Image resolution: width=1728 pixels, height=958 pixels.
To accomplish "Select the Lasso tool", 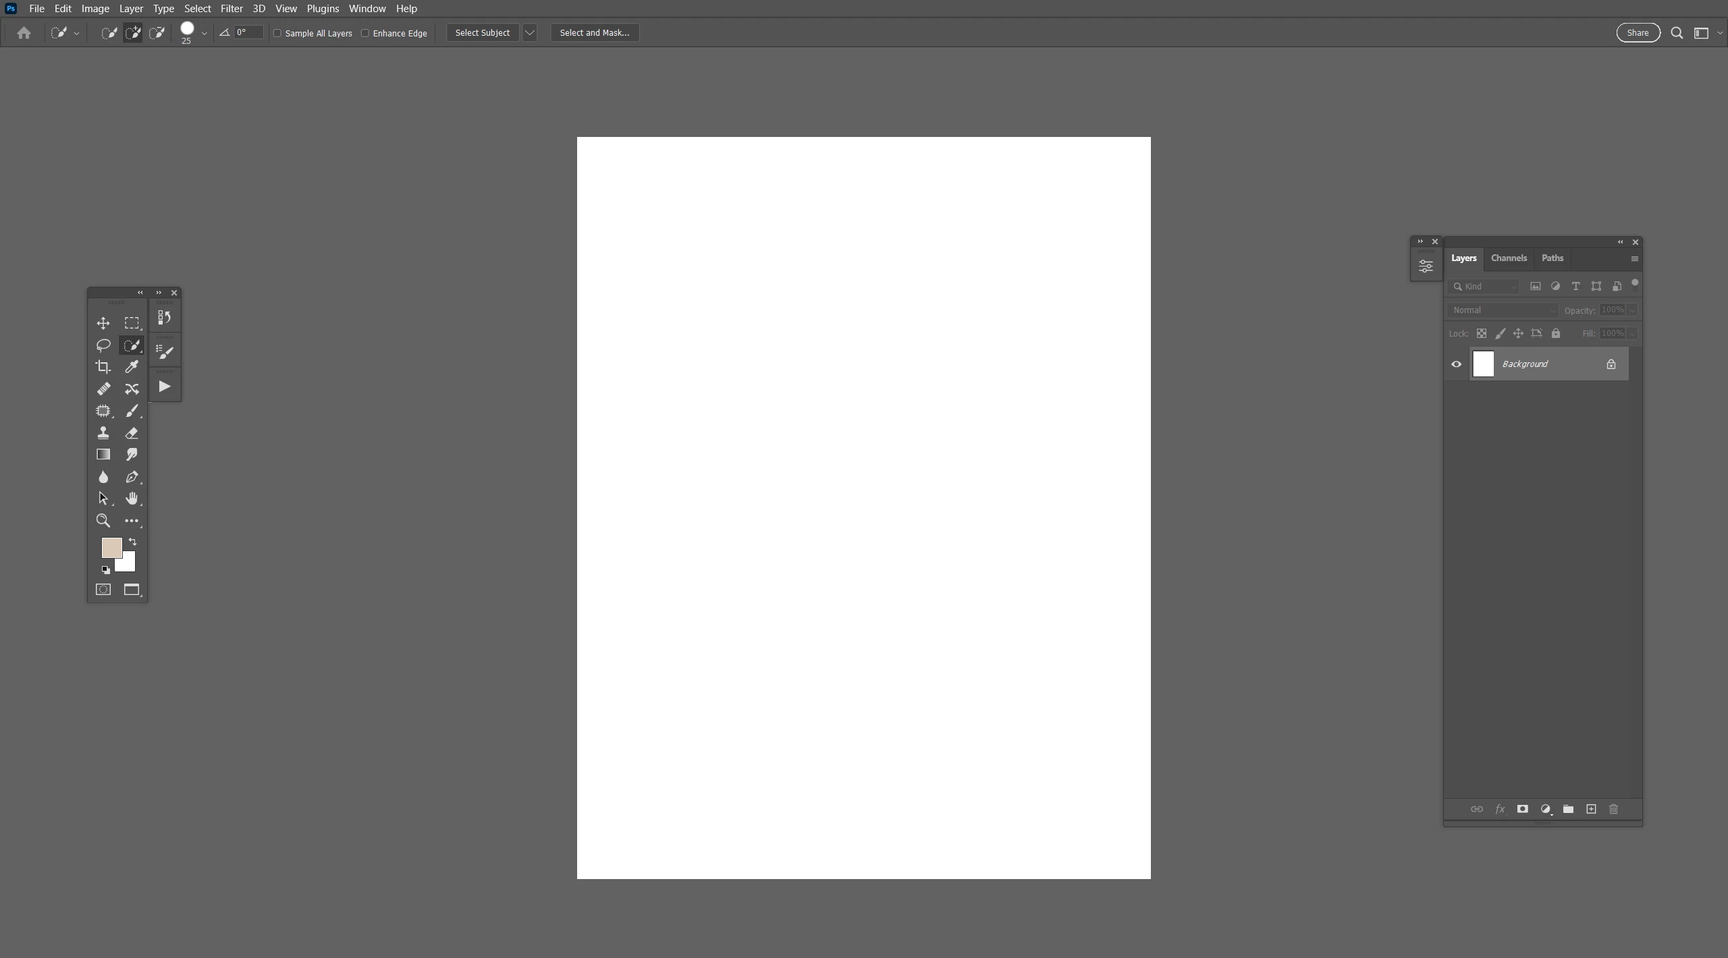I will click(103, 345).
